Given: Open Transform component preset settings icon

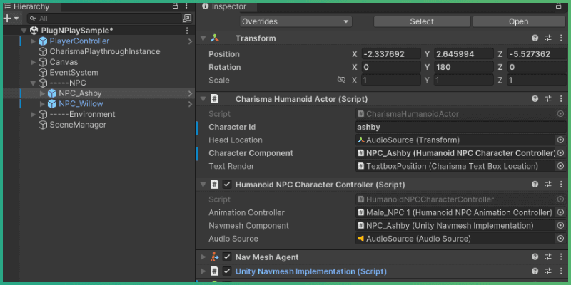Looking at the screenshot, I should click(548, 38).
